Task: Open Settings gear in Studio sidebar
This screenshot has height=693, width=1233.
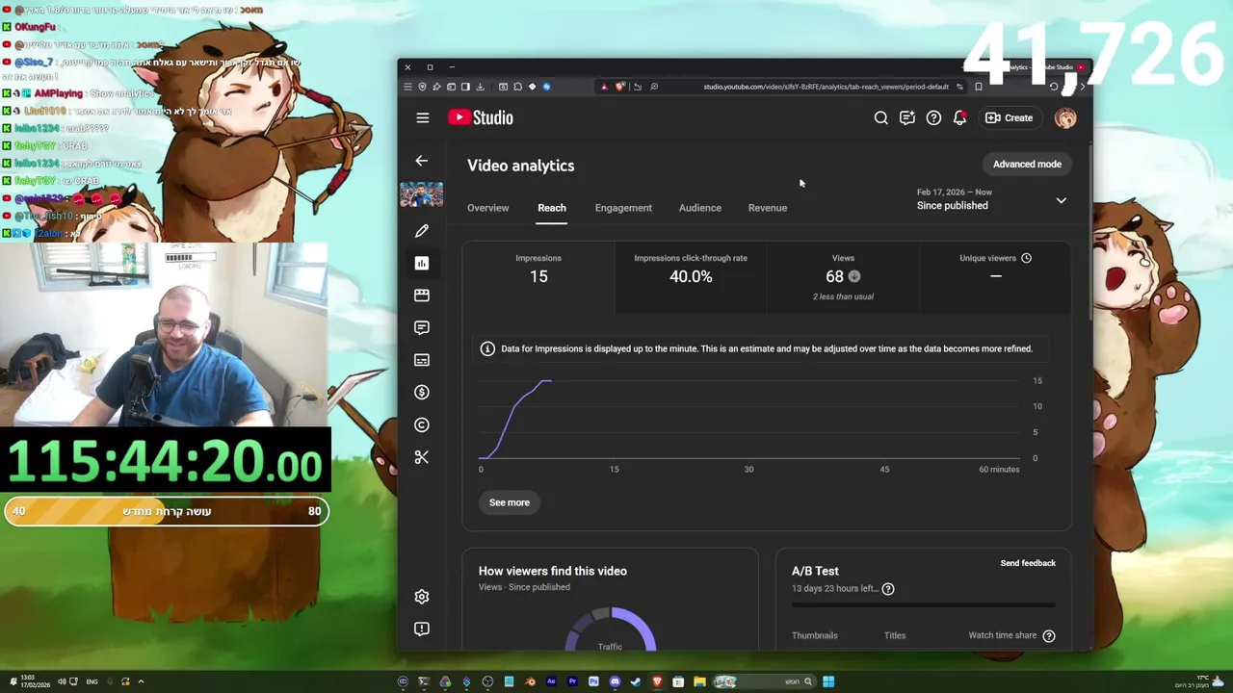Action: (x=422, y=597)
